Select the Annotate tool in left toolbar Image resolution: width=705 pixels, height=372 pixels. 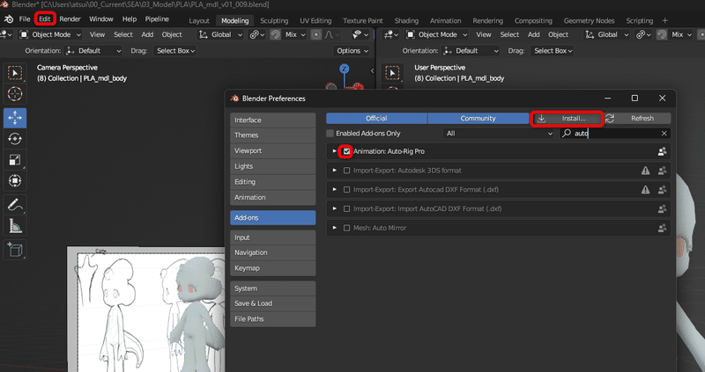coord(15,205)
